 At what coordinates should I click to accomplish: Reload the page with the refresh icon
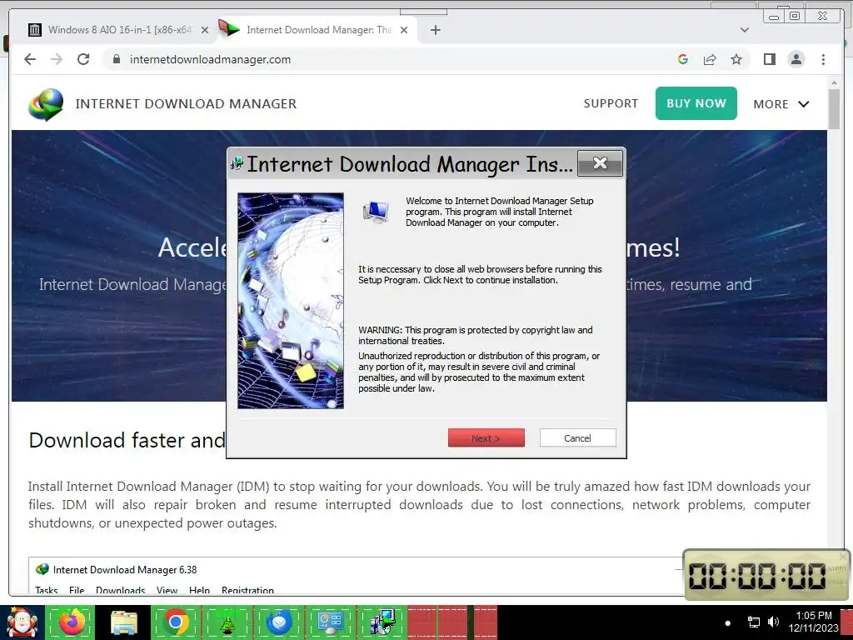(x=83, y=59)
